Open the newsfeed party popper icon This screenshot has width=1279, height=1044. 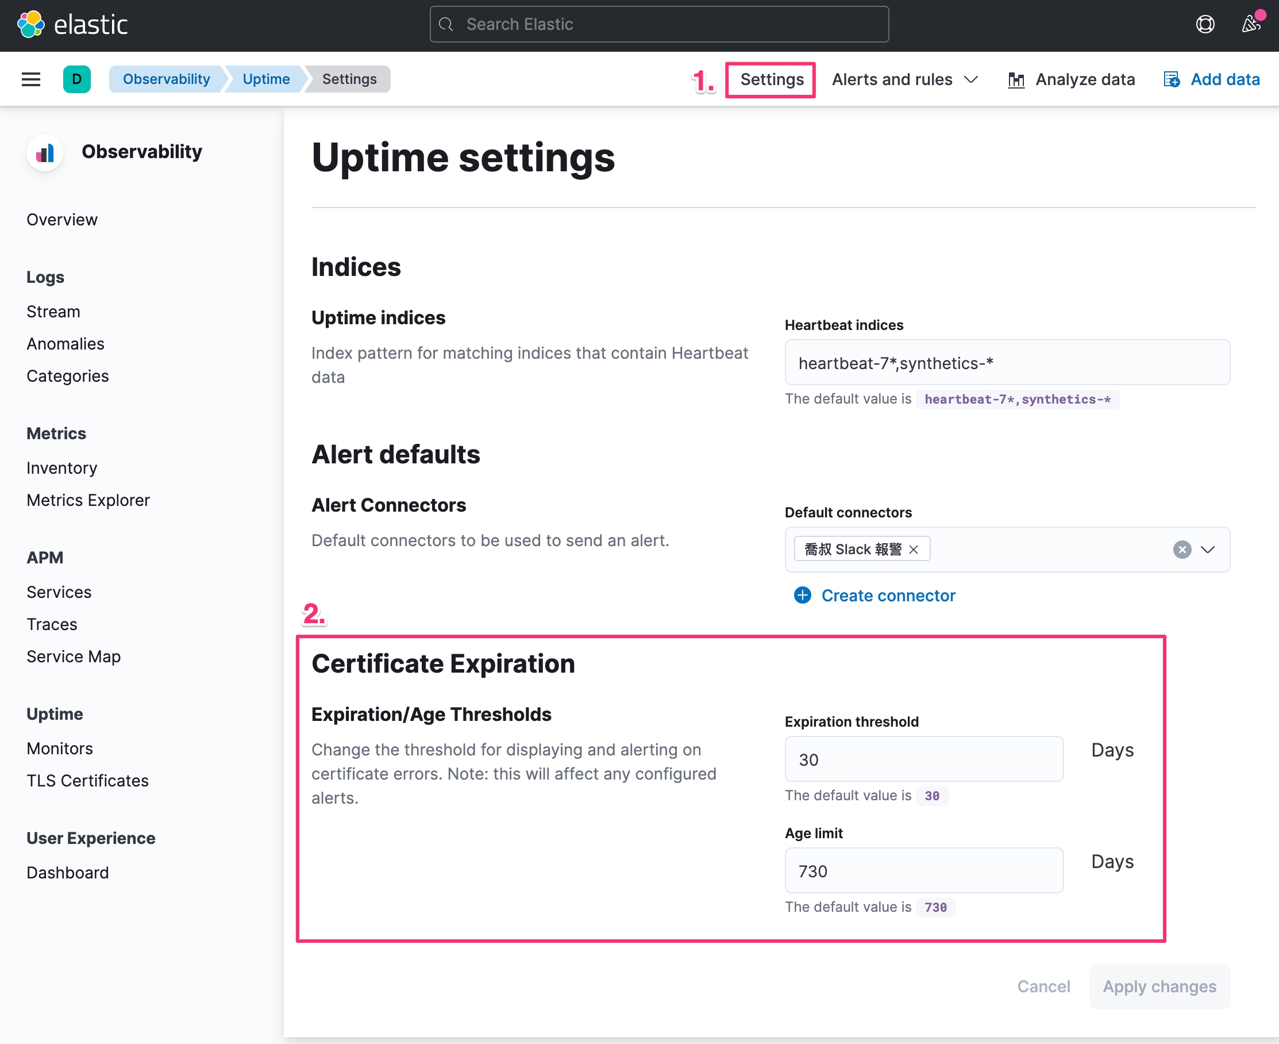[x=1251, y=24]
